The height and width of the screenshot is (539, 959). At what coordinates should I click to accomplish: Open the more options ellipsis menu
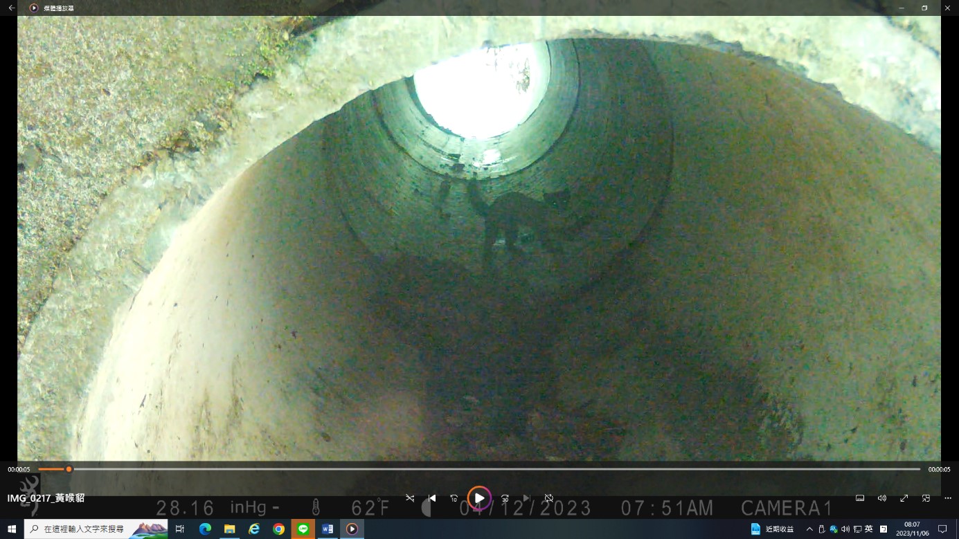click(x=948, y=498)
